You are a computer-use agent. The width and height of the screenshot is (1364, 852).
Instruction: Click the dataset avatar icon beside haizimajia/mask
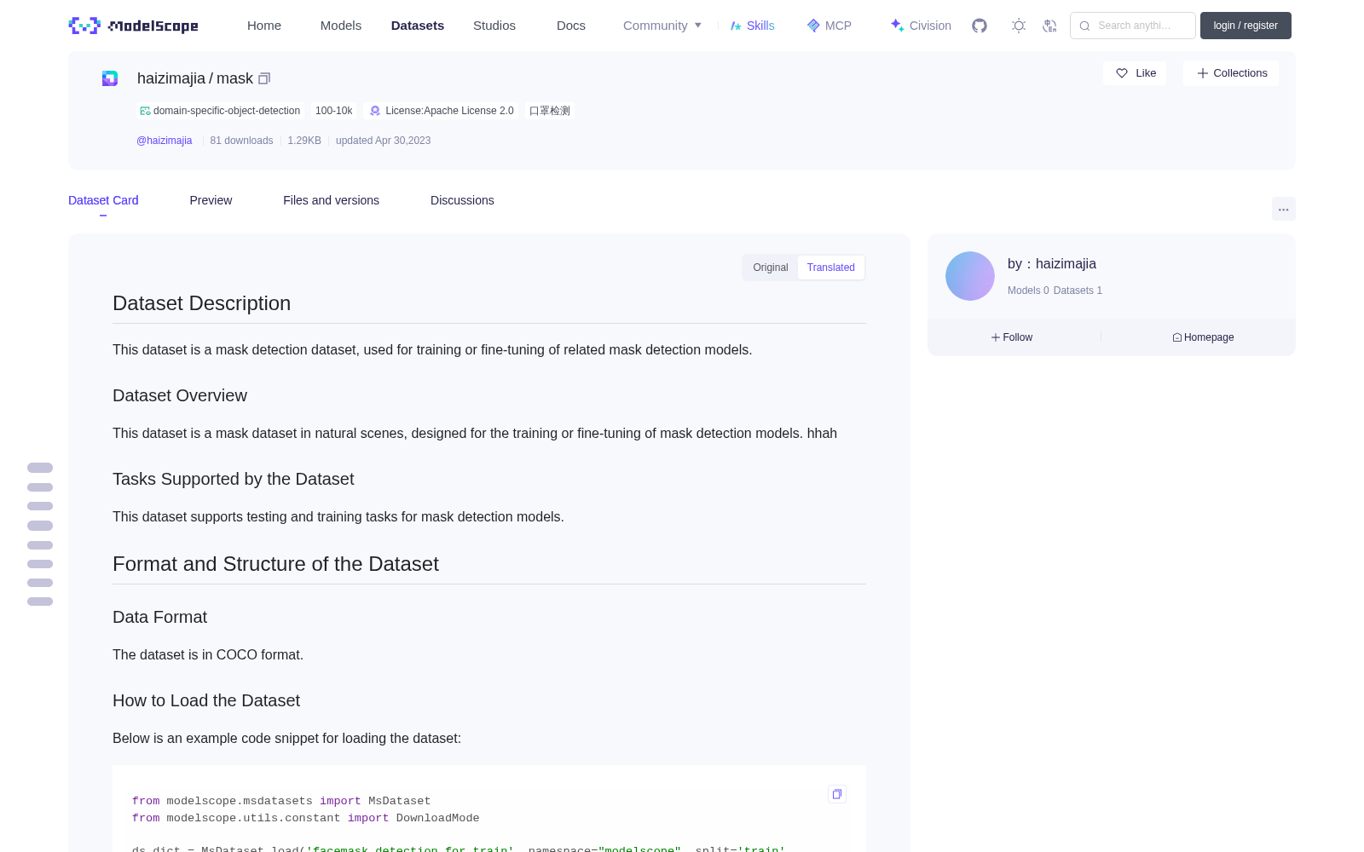[110, 78]
